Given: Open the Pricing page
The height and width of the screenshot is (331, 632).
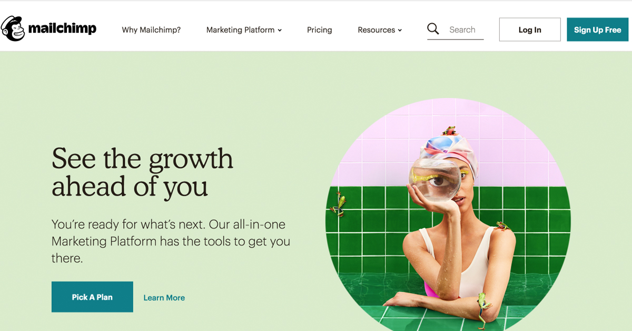Looking at the screenshot, I should 320,30.
